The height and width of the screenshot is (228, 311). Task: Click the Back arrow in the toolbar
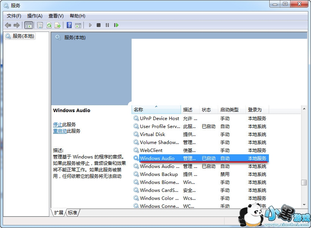pyautogui.click(x=8, y=25)
